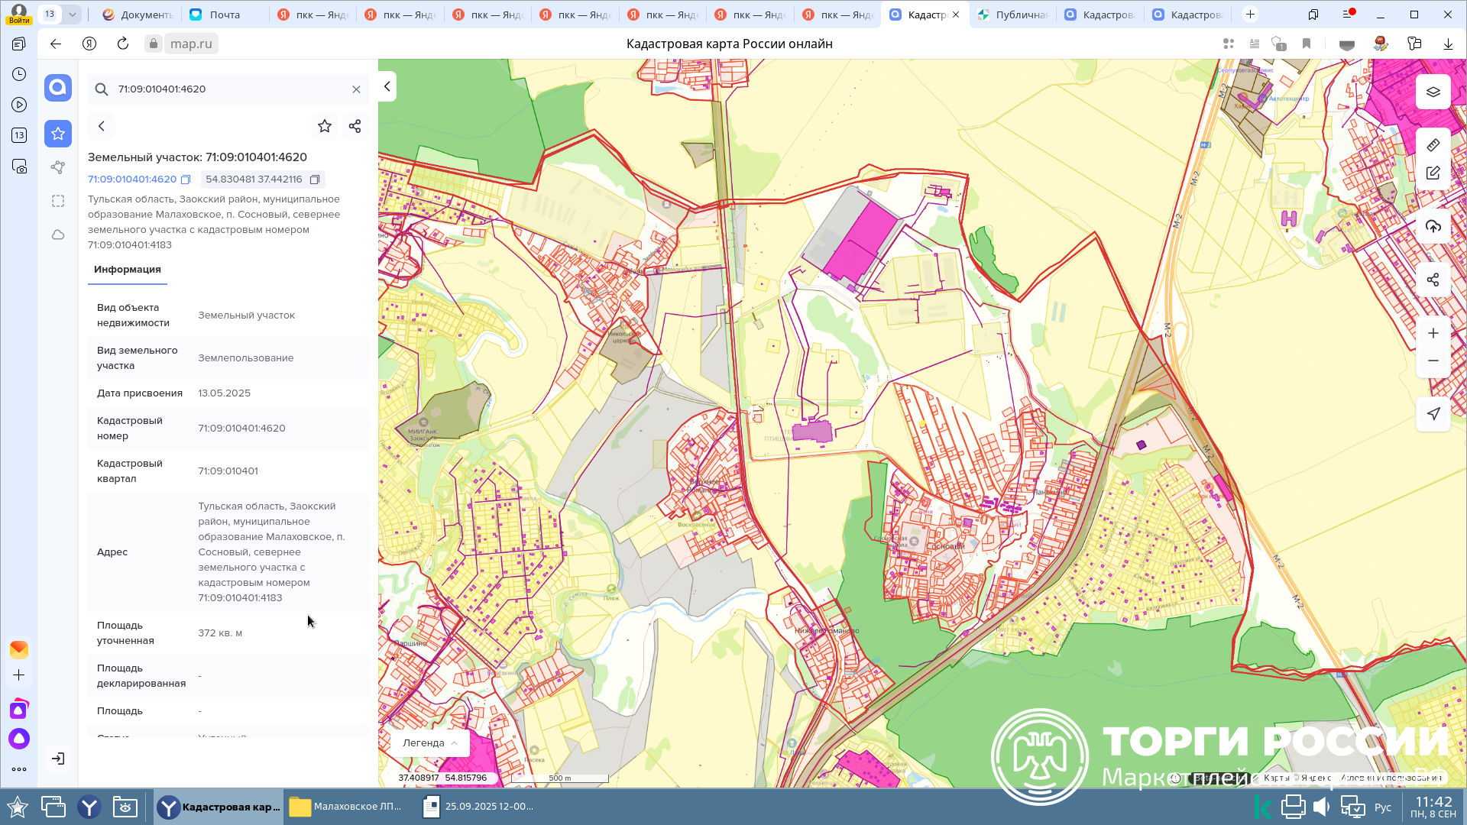The width and height of the screenshot is (1467, 825).
Task: Copy coordinates 54.830481 37.442116
Action: 315,180
